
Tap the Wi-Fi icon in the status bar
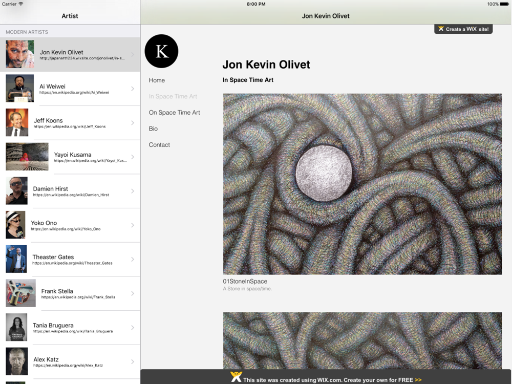(21, 4)
